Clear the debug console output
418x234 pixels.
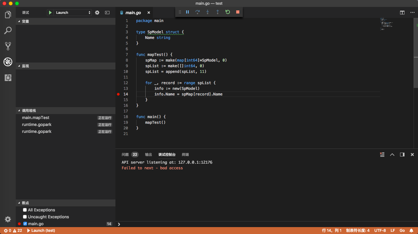[x=382, y=155]
